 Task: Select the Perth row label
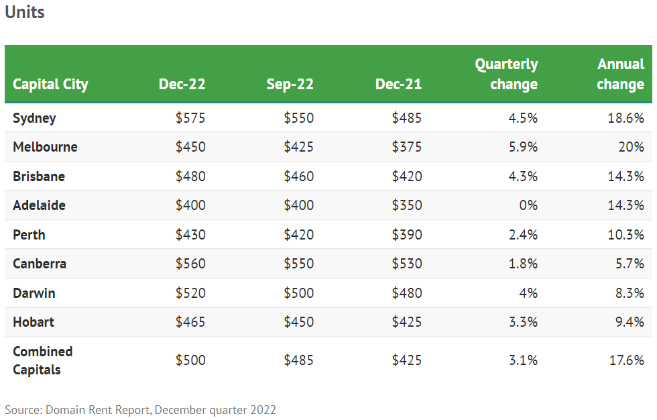[x=29, y=235]
